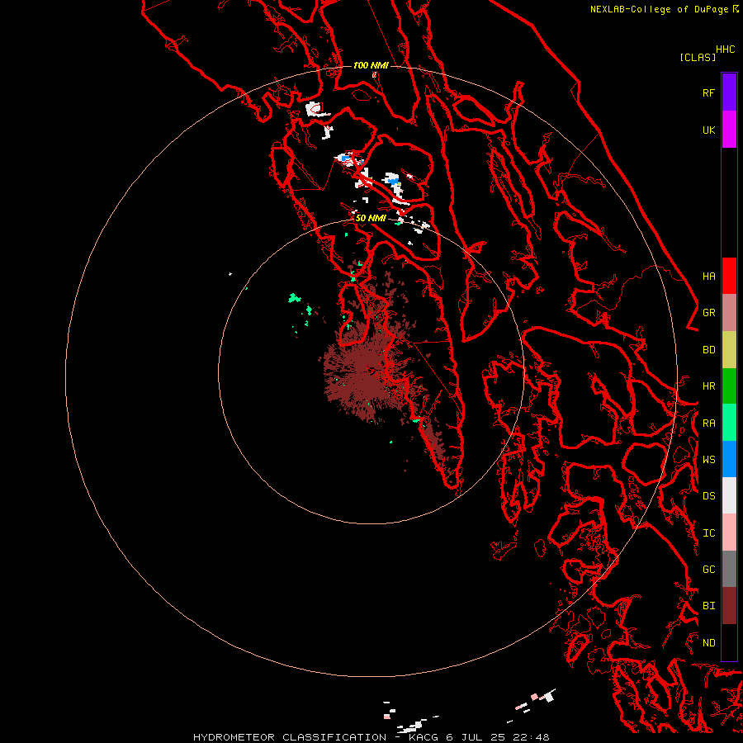
Task: Click the BI legend label
Action: click(x=708, y=606)
